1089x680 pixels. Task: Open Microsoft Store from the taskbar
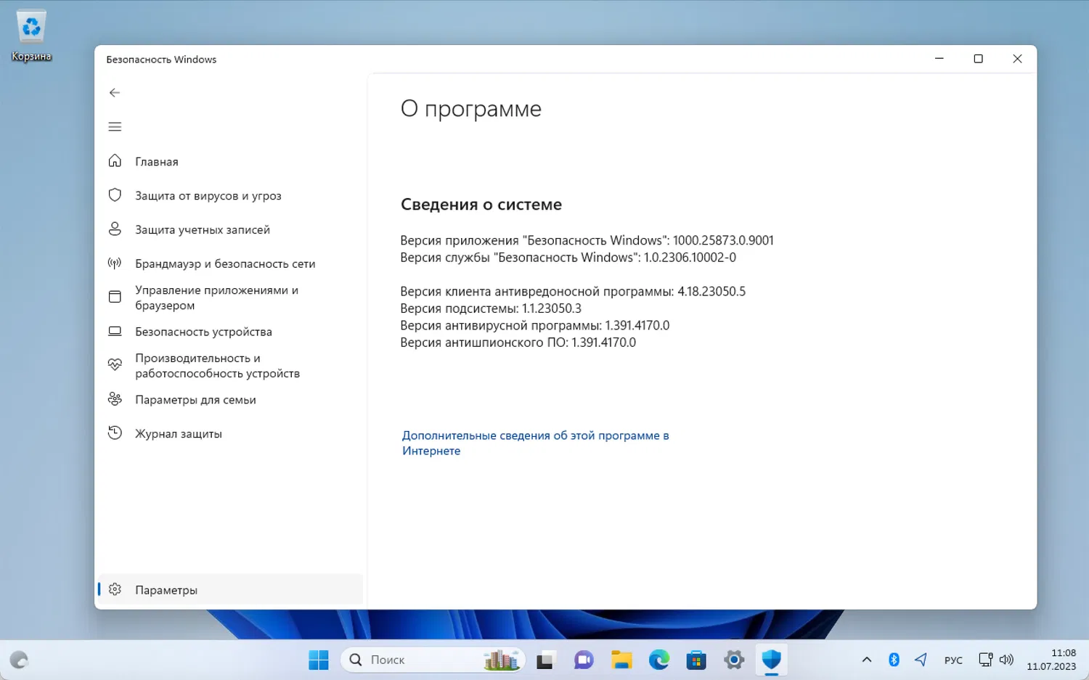click(697, 660)
